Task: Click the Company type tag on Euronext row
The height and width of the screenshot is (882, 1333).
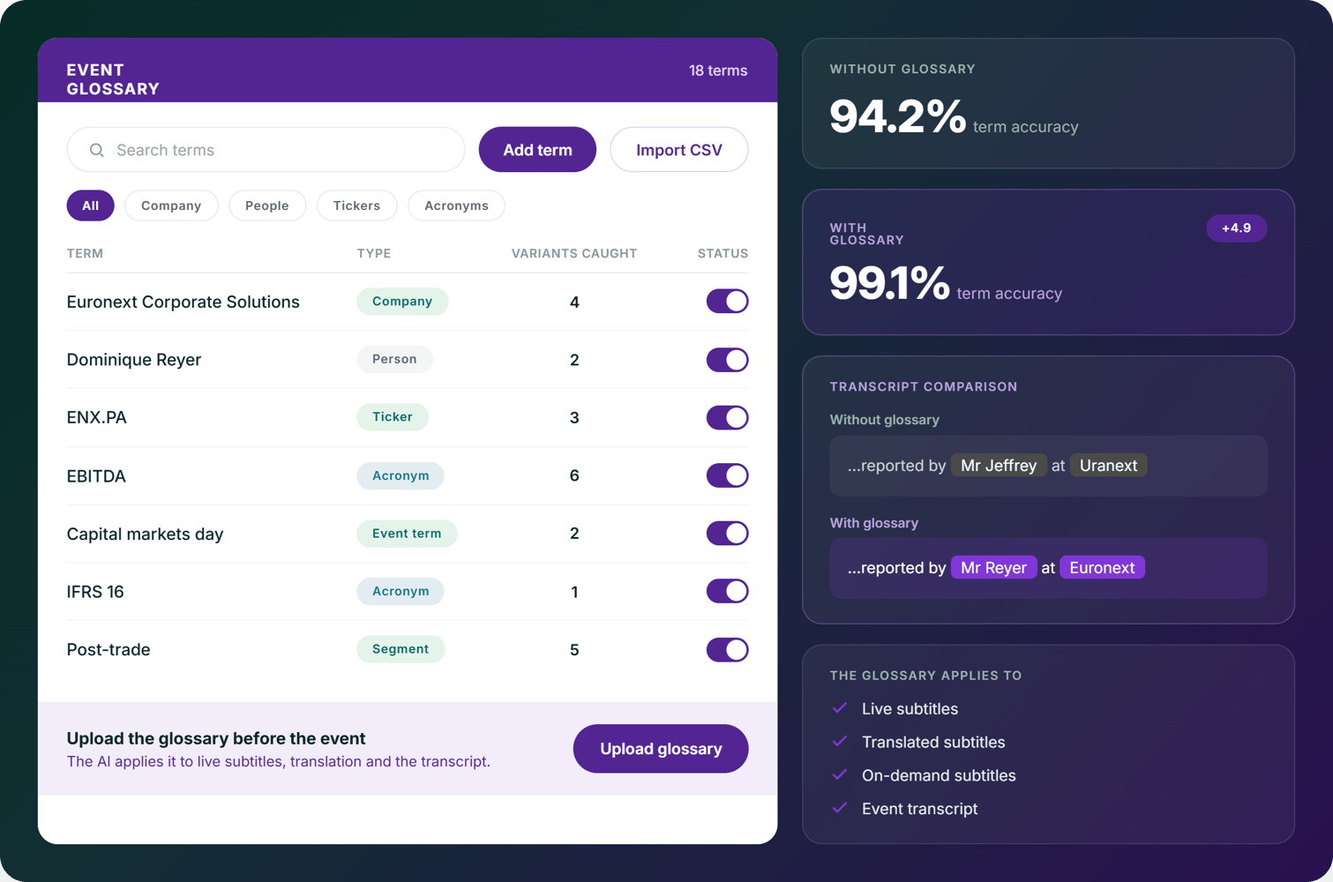Action: point(402,302)
